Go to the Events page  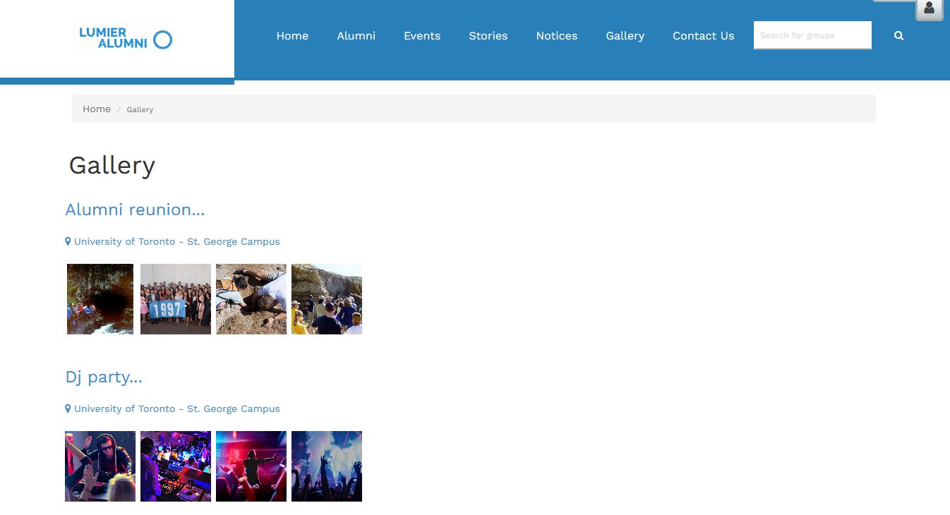coord(422,36)
